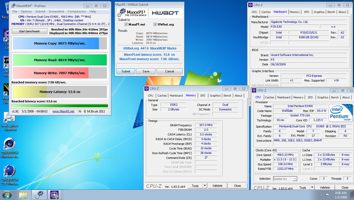Image resolution: width=354 pixels, height=200 pixels.
Task: Open the Windows Start menu orb
Action: 7,195
